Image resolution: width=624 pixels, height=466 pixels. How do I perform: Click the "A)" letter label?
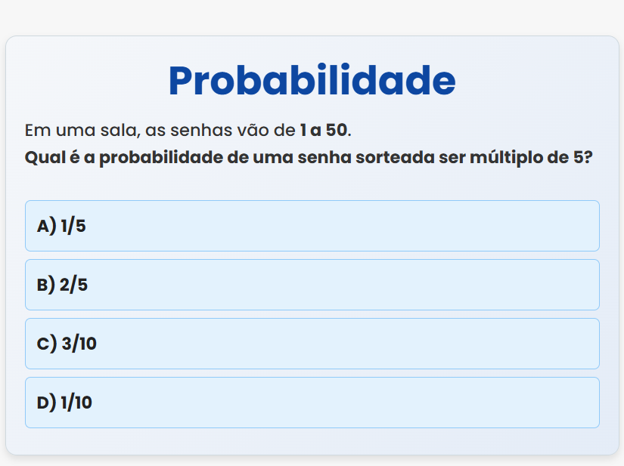(x=46, y=226)
